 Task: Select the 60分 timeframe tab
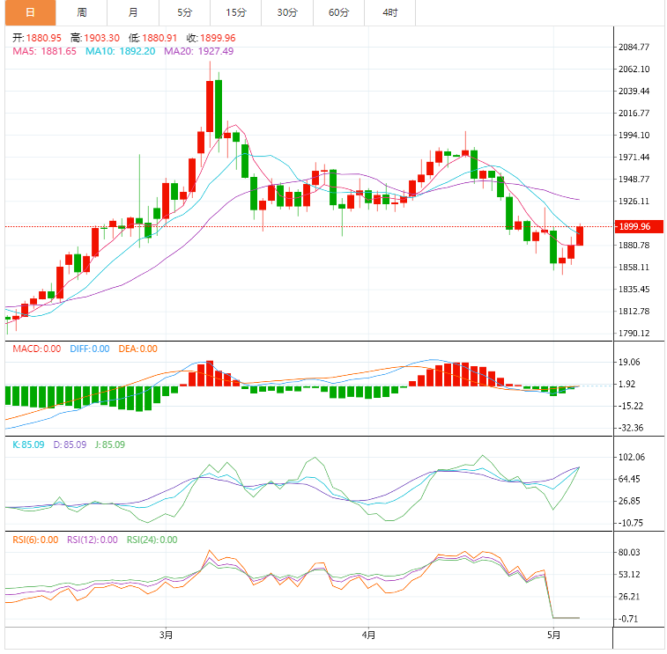pos(339,12)
